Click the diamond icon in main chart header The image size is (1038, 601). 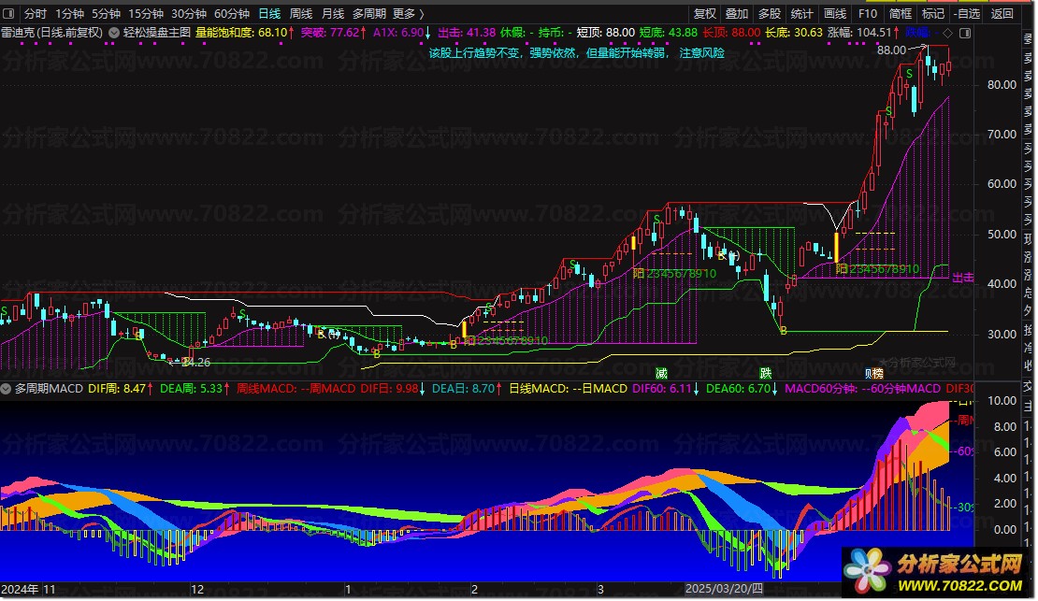tap(948, 33)
